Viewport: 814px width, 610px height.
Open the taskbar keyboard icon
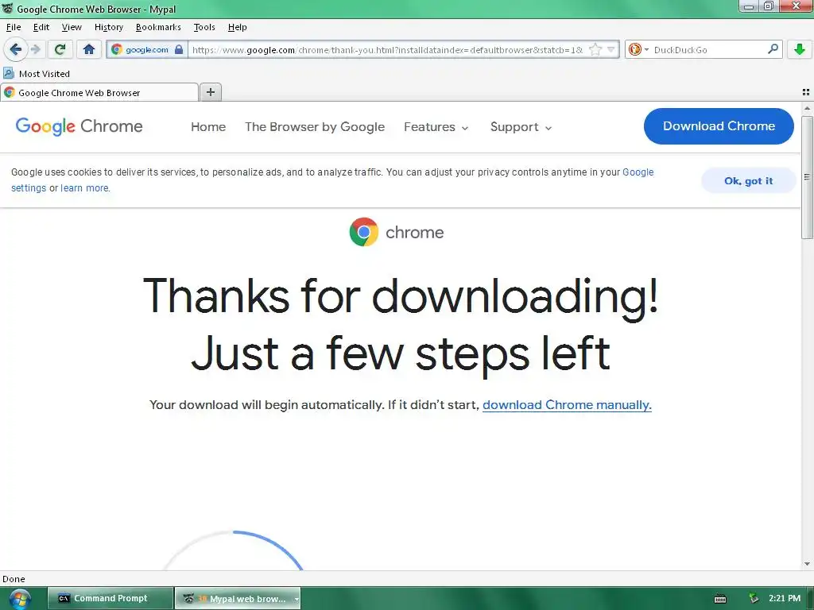click(x=720, y=599)
